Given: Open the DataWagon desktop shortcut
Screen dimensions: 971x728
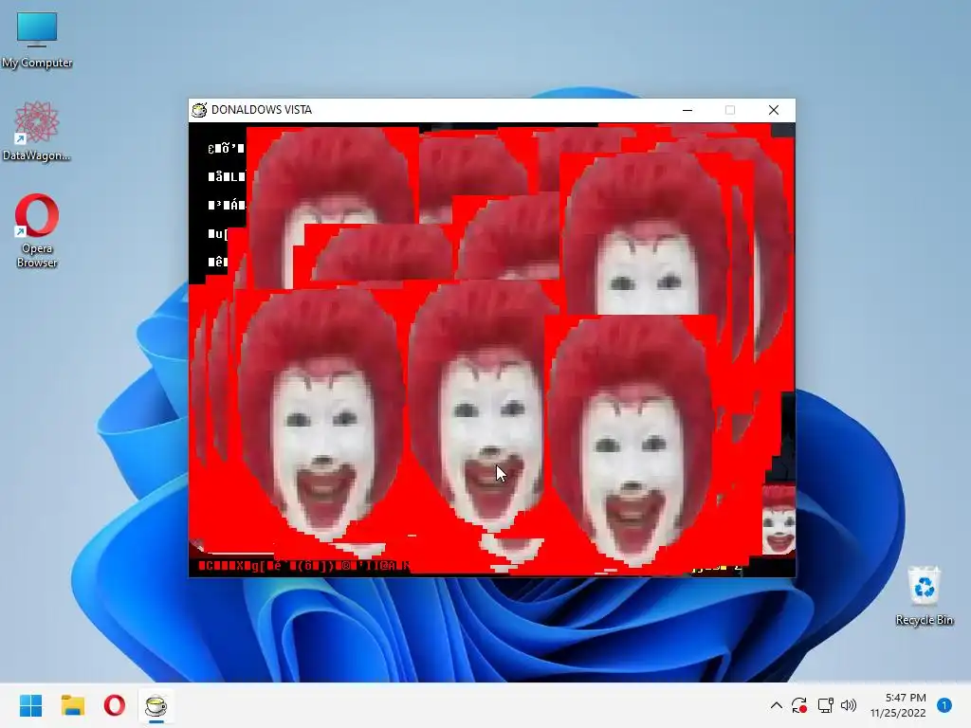Looking at the screenshot, I should click(x=37, y=131).
